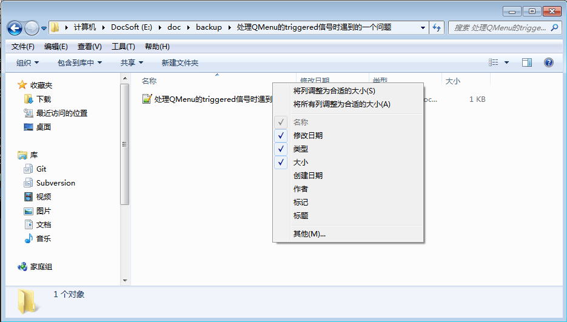Click the folder icon in address bar
This screenshot has width=567, height=322.
pyautogui.click(x=55, y=27)
